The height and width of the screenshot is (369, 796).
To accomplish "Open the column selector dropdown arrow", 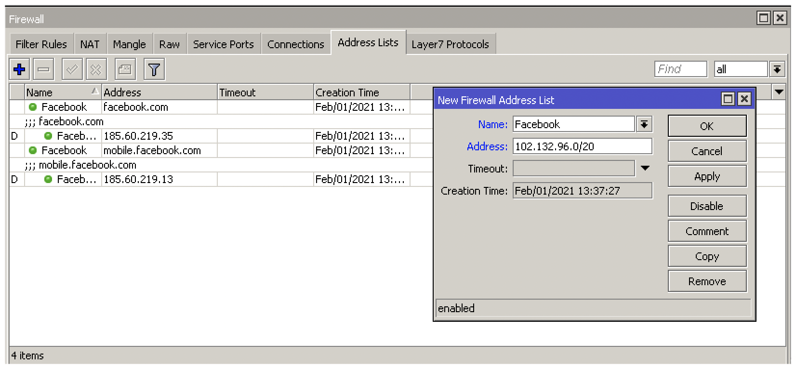I will (x=779, y=92).
